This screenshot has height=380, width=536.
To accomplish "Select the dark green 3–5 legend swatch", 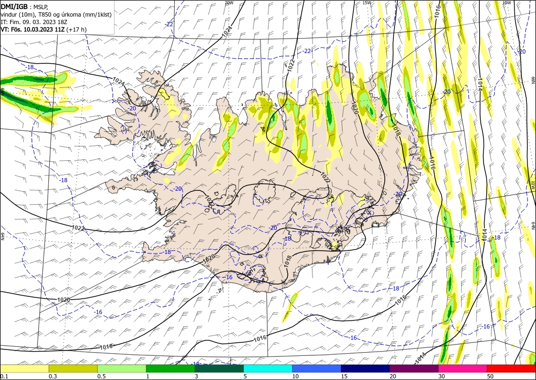I will click(219, 368).
